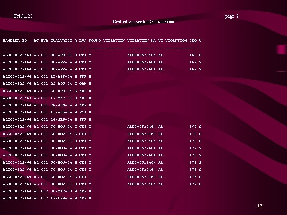Click evaluation type "OAM"
This screenshot has height=215, width=287.
[x=83, y=84]
